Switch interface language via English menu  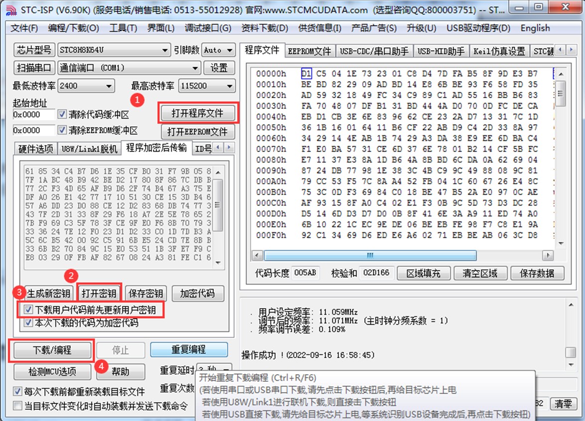535,28
